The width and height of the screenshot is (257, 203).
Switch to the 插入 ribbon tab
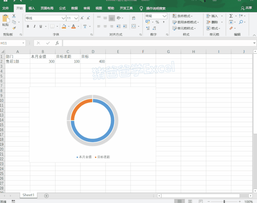pos(31,8)
